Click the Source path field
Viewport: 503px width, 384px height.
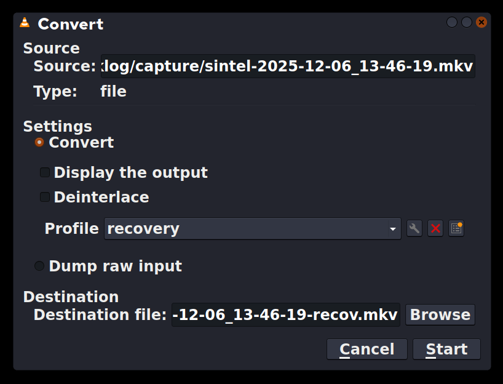[x=287, y=66]
